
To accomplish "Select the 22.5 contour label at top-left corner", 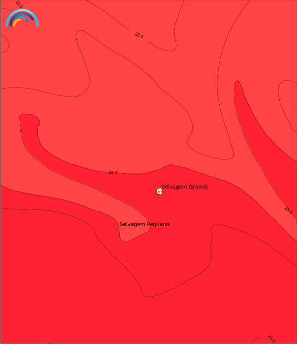I will pos(20,4).
